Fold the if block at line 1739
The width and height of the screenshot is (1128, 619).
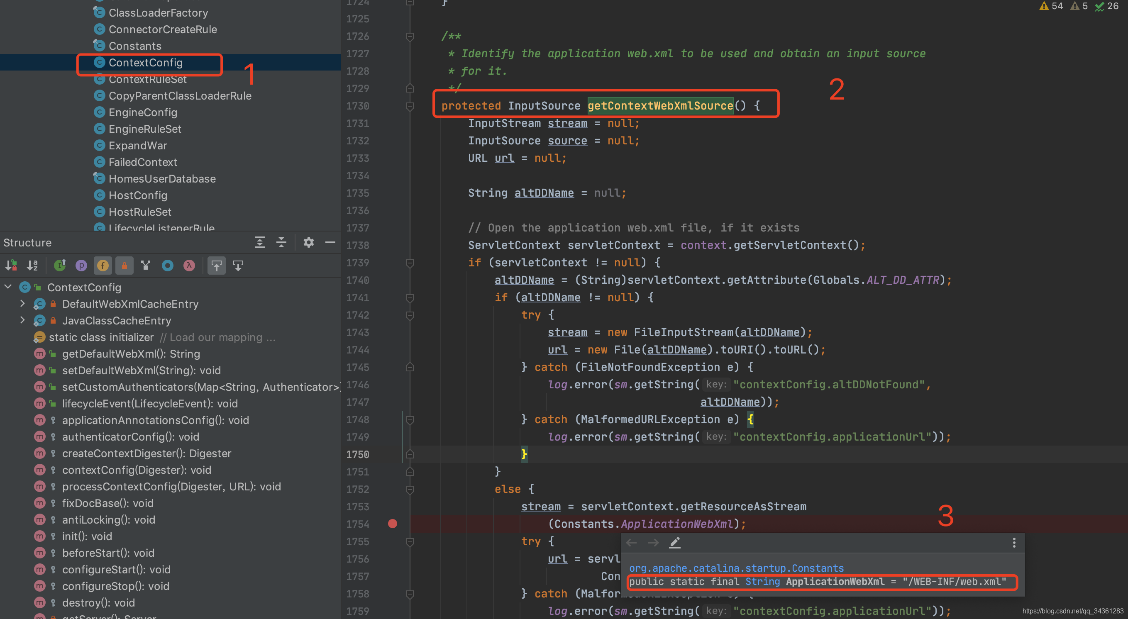coord(410,263)
